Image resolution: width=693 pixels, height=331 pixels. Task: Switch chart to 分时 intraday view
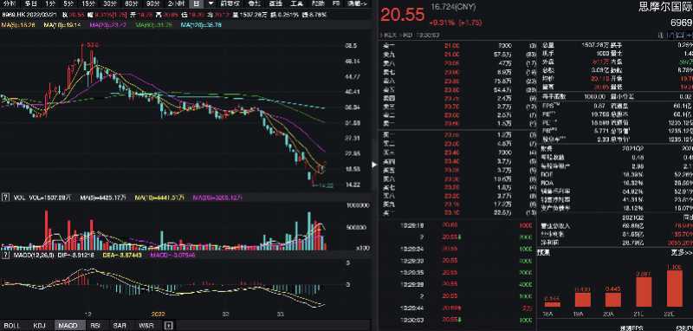(x=9, y=3)
